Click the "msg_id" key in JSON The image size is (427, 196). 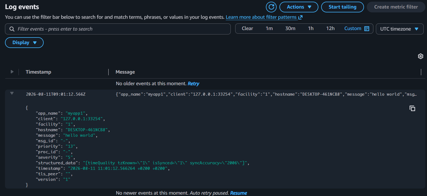(46, 141)
